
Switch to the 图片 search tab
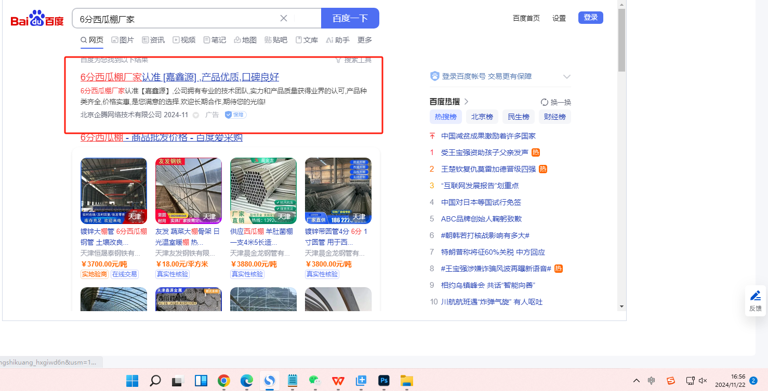122,40
